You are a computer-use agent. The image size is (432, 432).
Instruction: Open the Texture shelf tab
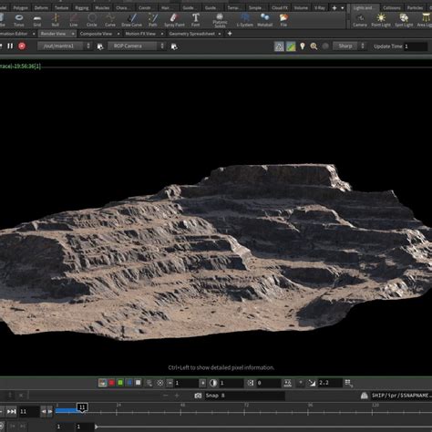pyautogui.click(x=61, y=8)
